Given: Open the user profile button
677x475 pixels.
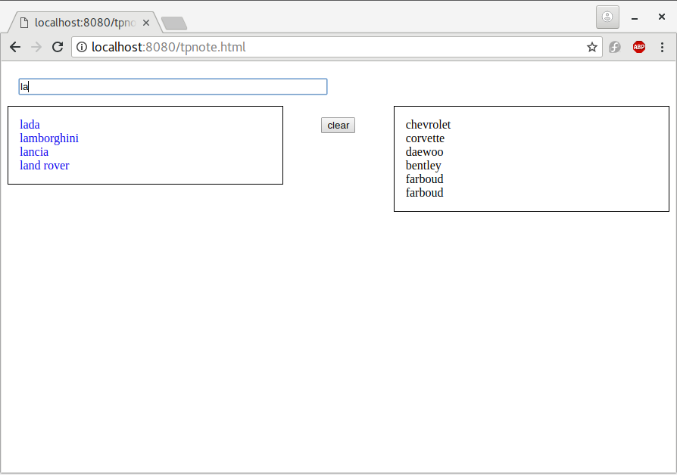Looking at the screenshot, I should click(607, 17).
